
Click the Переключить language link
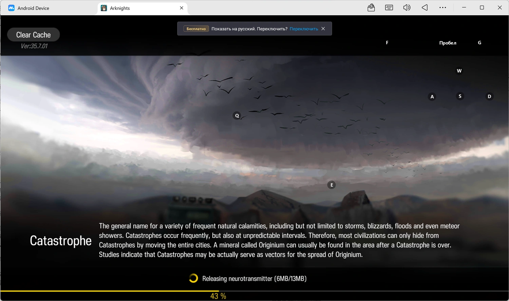(304, 29)
